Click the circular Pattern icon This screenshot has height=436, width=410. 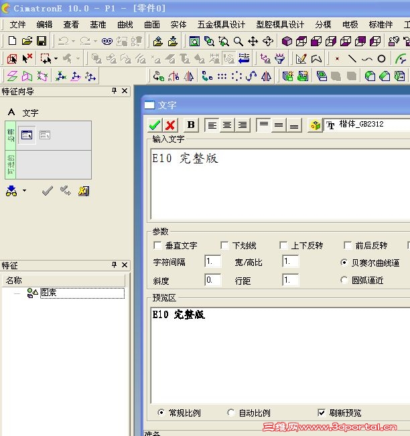coord(236,76)
